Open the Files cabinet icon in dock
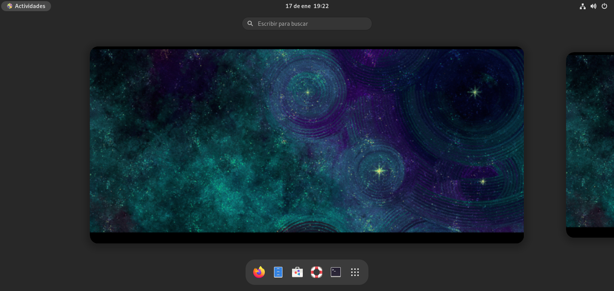This screenshot has width=614, height=291. click(x=278, y=272)
